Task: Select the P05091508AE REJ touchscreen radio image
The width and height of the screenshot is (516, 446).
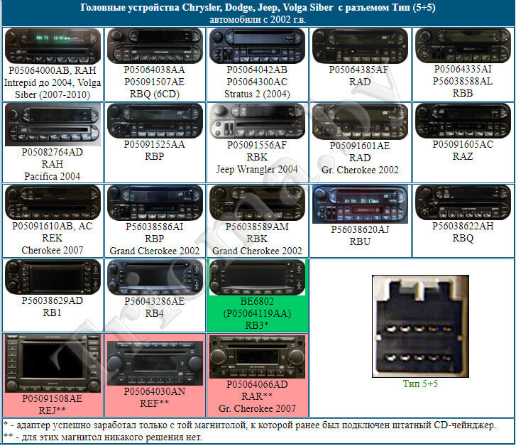Action: [53, 364]
